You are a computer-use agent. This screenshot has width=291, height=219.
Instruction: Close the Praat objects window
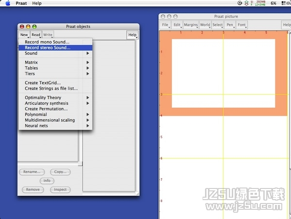pyautogui.click(x=22, y=27)
